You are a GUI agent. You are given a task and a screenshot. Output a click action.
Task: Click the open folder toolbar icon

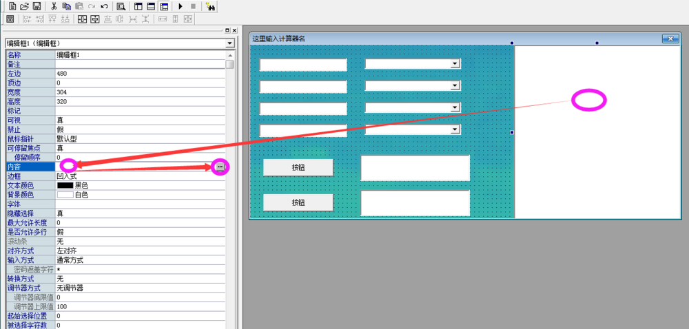coord(25,6)
